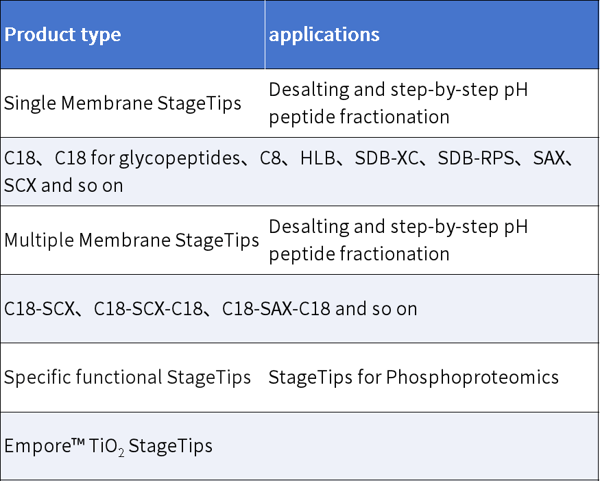This screenshot has height=481, width=600.
Task: Click the "Empore™ TiO2 StageTips" row
Action: tap(108, 446)
